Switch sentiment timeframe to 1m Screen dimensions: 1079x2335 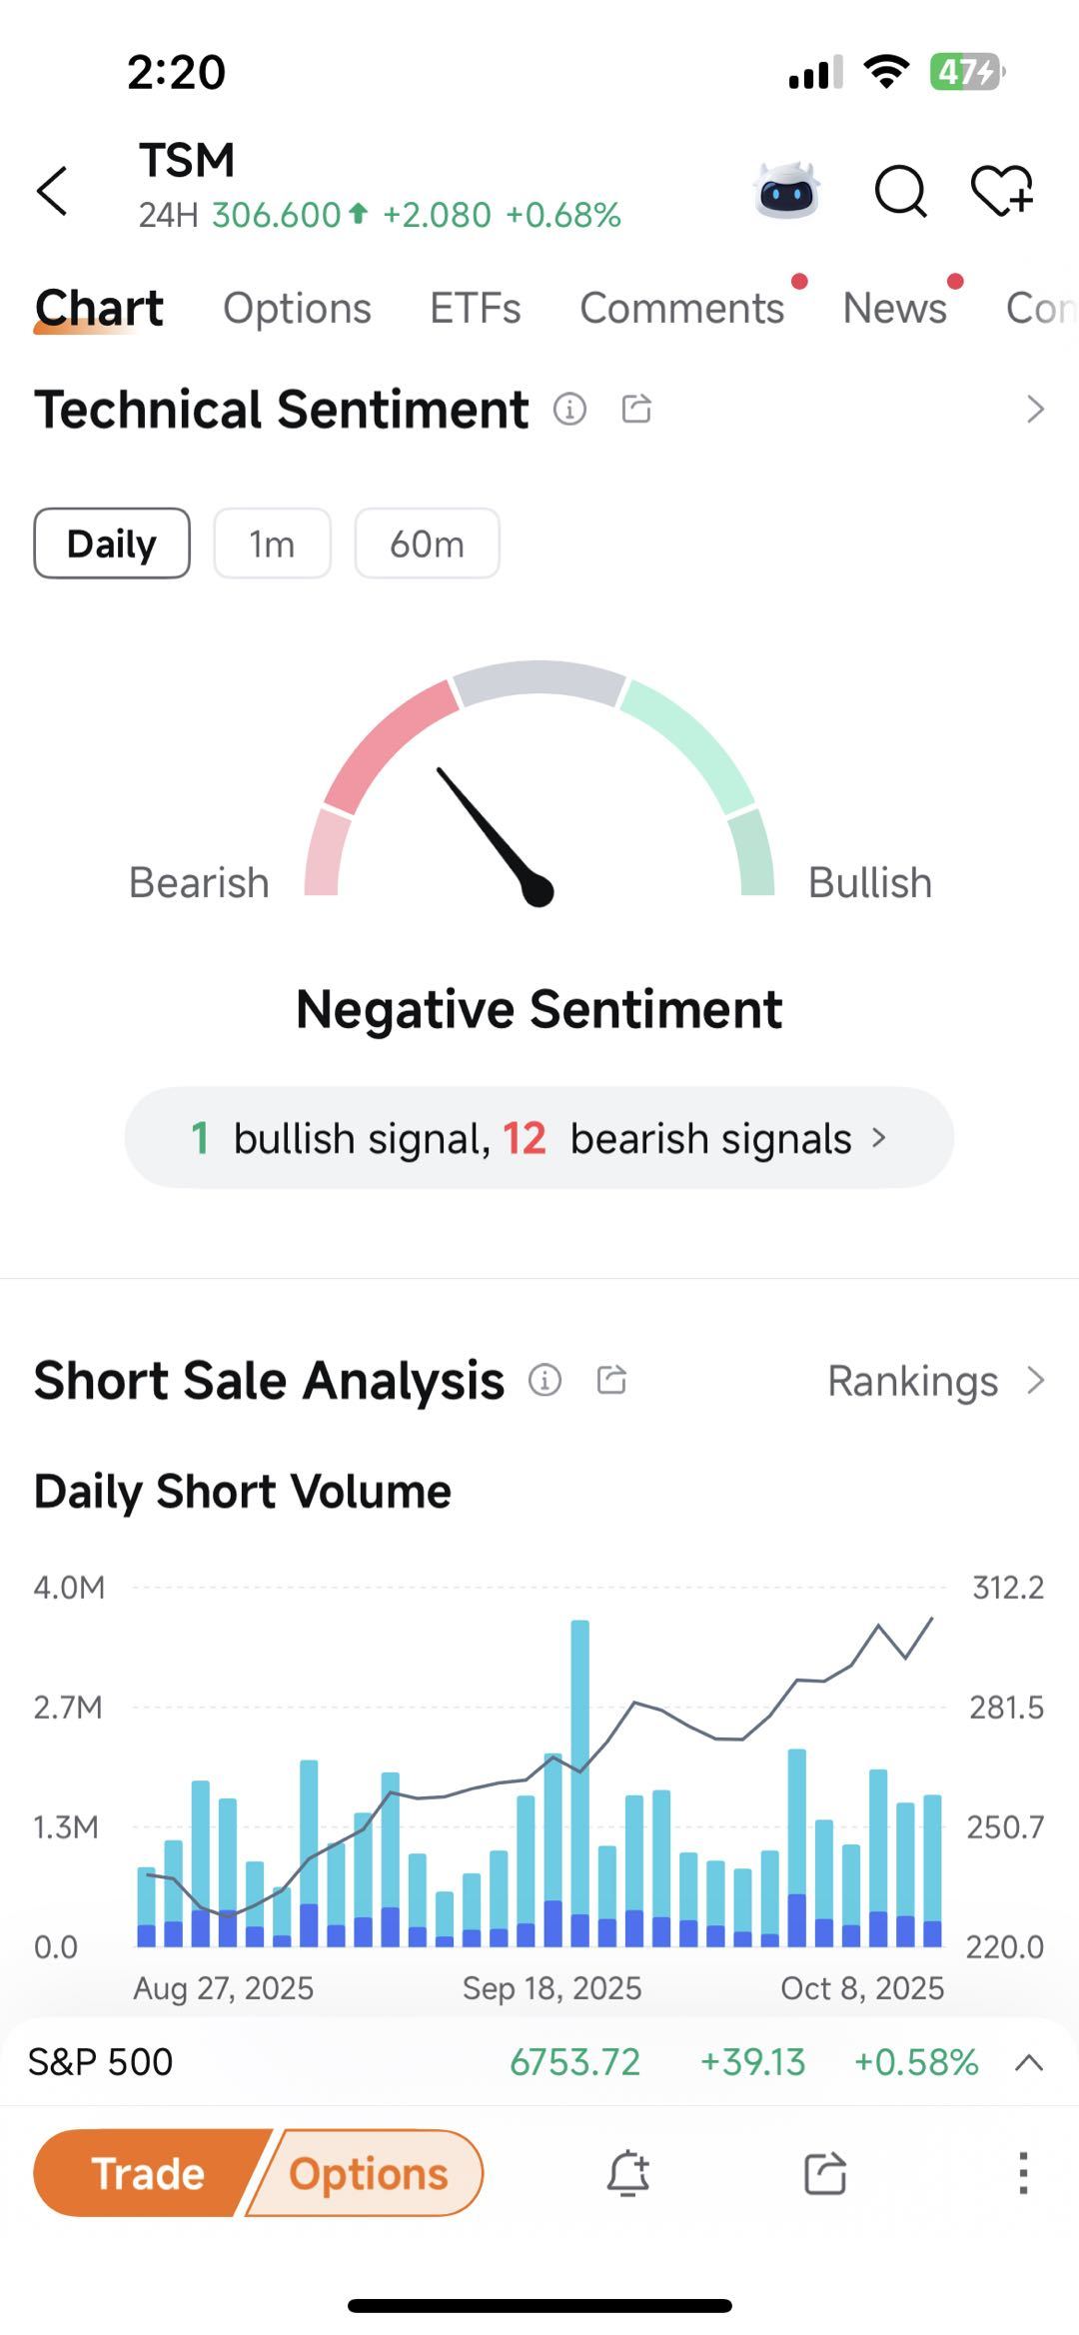272,544
